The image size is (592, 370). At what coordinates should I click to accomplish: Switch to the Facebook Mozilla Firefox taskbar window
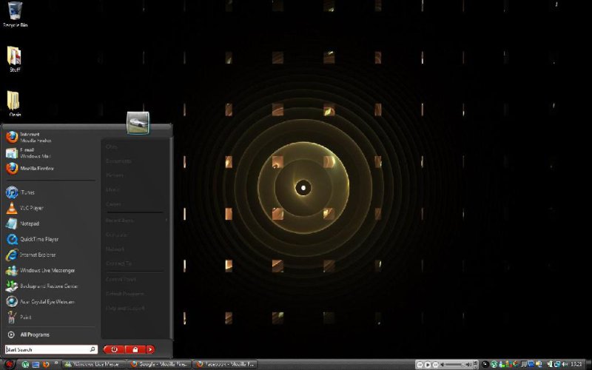(x=225, y=364)
